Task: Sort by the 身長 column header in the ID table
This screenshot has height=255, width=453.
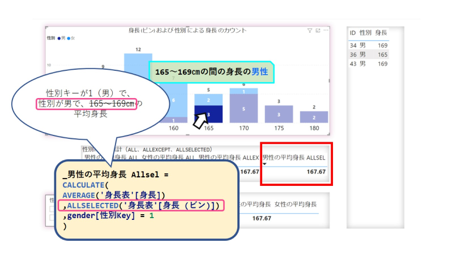Action: [x=381, y=33]
